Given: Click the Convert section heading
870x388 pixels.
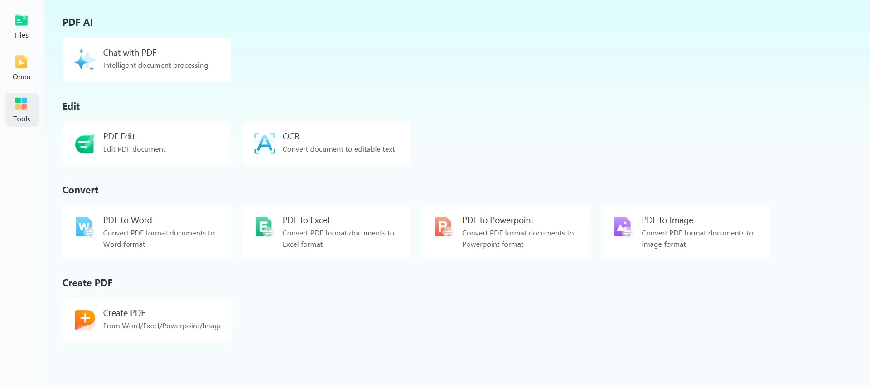Looking at the screenshot, I should (80, 190).
